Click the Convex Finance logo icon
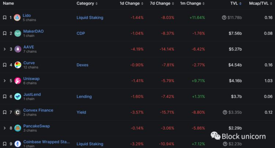275x148 pixels. pyautogui.click(x=17, y=112)
